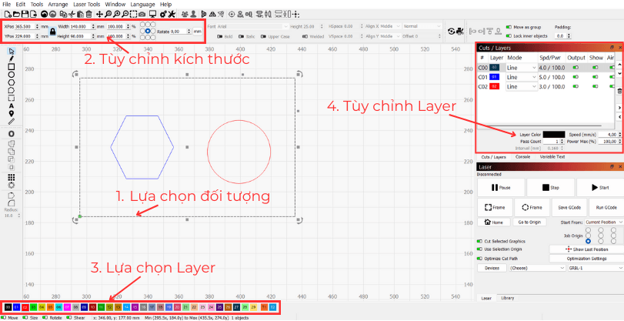Select the Rectangle drawing tool

(x=12, y=68)
